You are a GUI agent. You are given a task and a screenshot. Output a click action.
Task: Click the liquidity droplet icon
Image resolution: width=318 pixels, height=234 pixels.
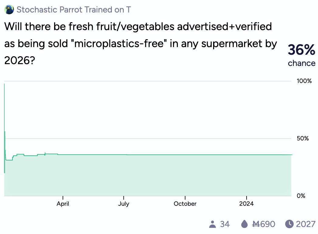point(244,224)
